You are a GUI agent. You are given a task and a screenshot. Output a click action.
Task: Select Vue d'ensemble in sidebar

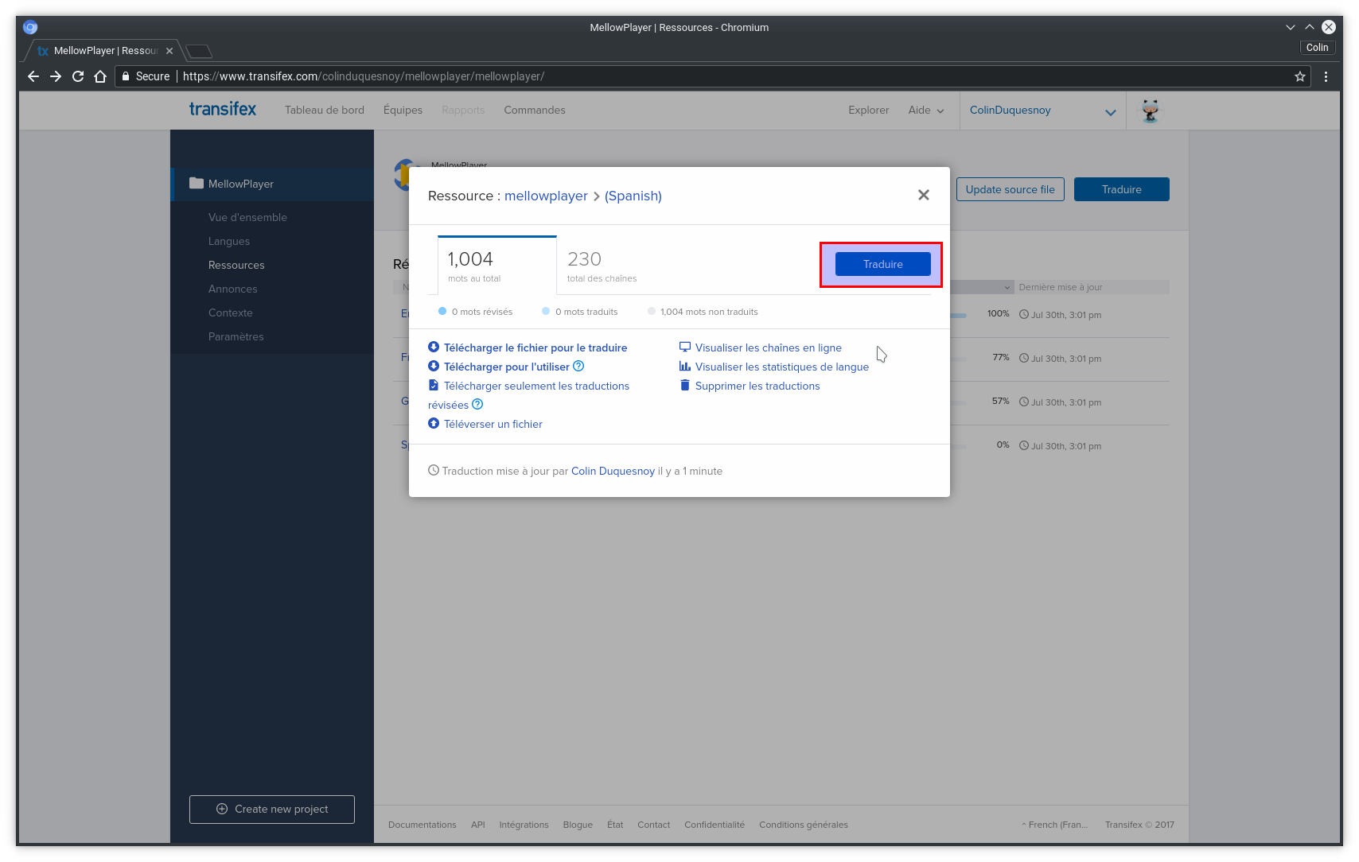[x=247, y=217]
